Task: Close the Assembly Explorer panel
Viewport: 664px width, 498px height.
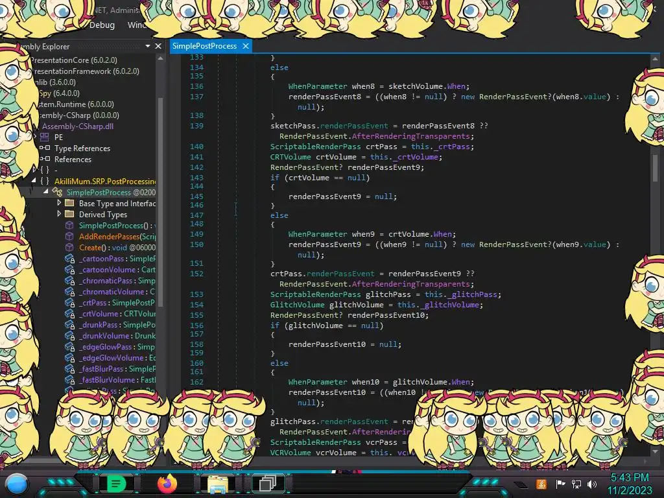Action: click(158, 46)
